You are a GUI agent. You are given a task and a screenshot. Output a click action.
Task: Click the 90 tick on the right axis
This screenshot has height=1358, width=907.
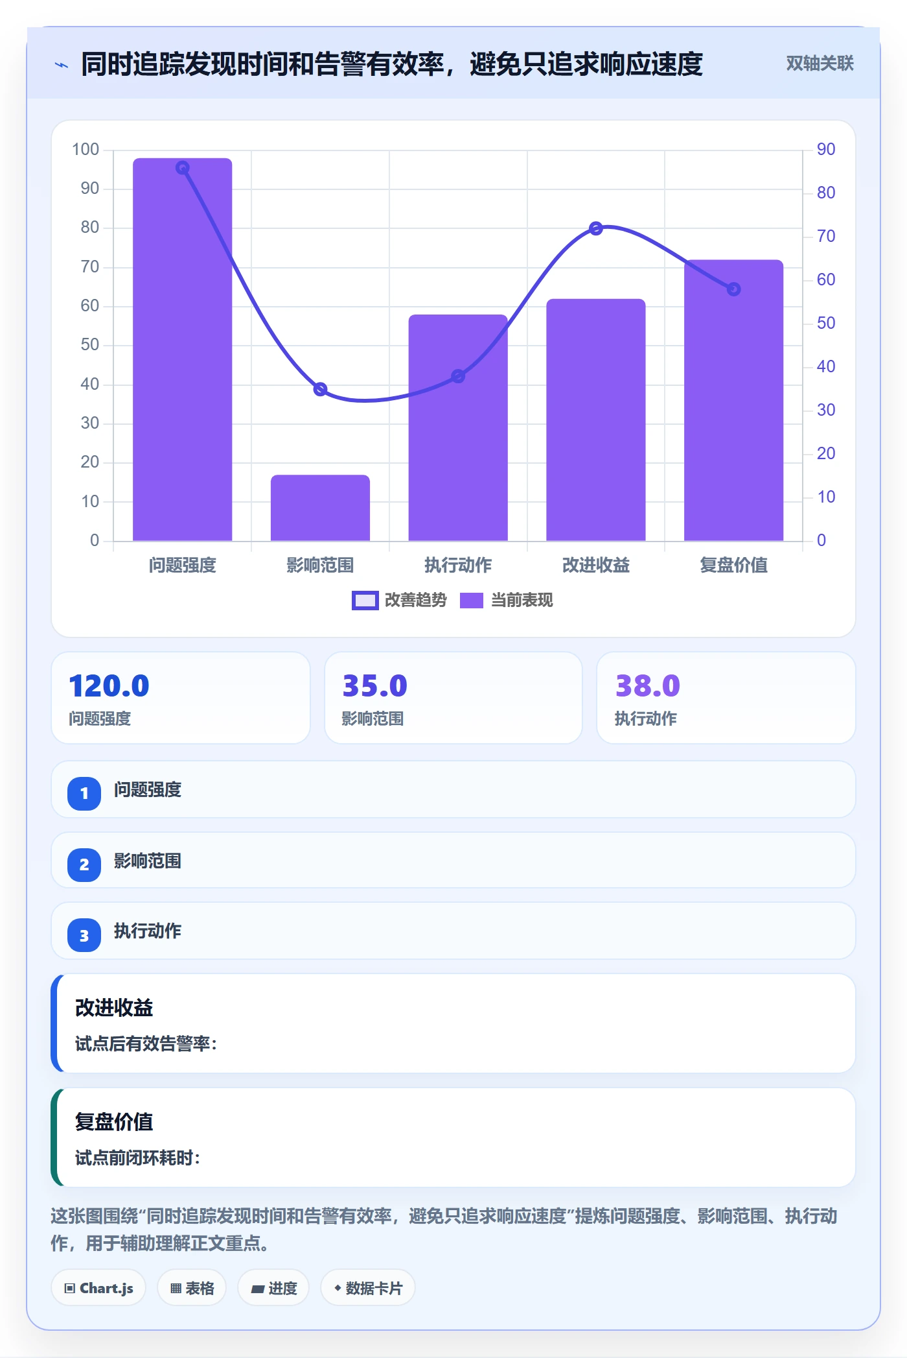pyautogui.click(x=826, y=150)
